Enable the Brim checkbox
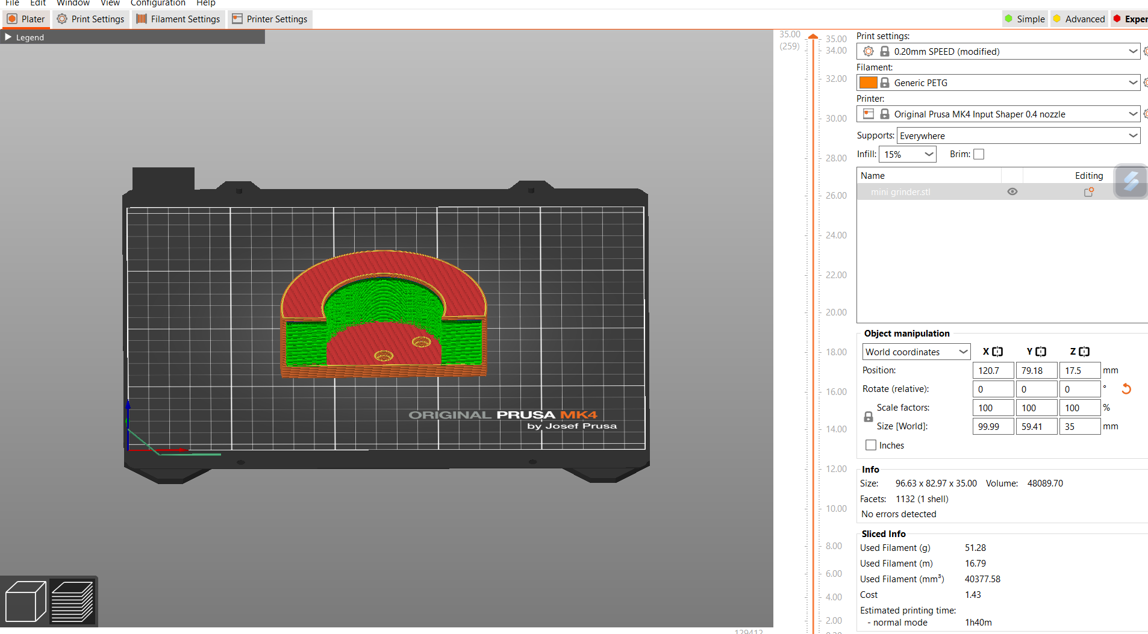Screen dimensions: 1148x634 point(979,154)
